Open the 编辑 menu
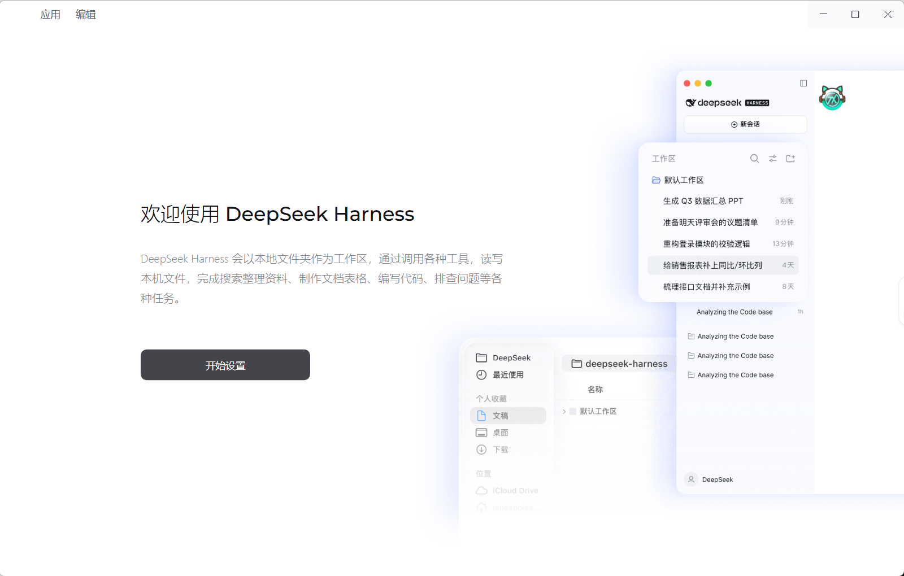904x576 pixels. tap(86, 15)
